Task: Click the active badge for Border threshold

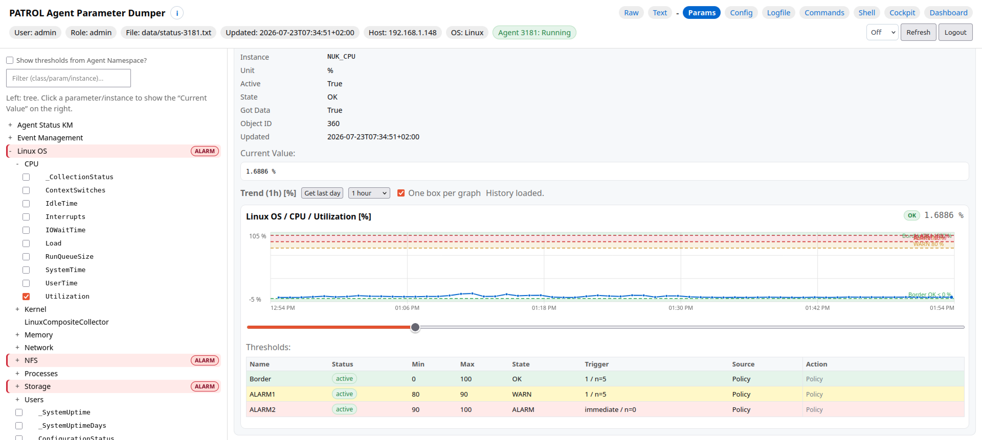Action: coord(344,378)
